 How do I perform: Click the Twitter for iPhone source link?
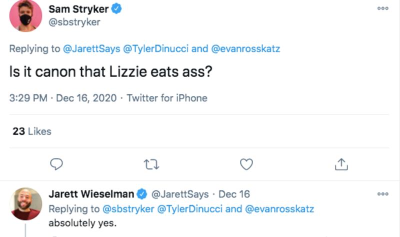166,98
